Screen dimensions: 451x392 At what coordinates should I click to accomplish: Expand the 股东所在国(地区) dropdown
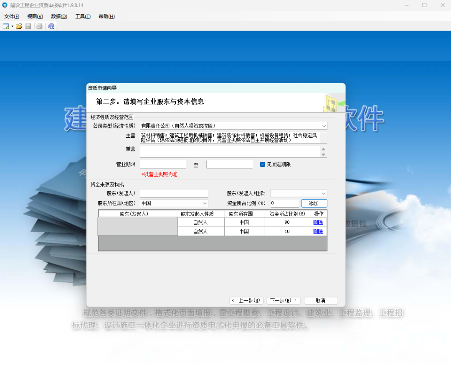(x=205, y=203)
